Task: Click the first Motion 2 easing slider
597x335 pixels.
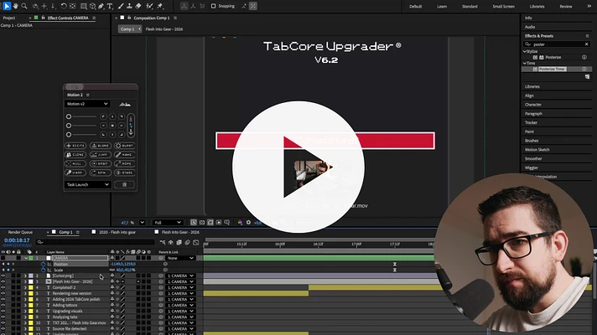Action: click(x=81, y=116)
